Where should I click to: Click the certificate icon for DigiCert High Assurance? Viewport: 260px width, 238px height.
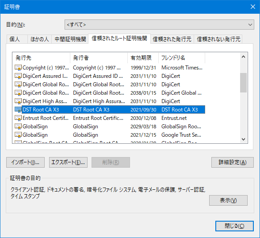[x=18, y=101]
